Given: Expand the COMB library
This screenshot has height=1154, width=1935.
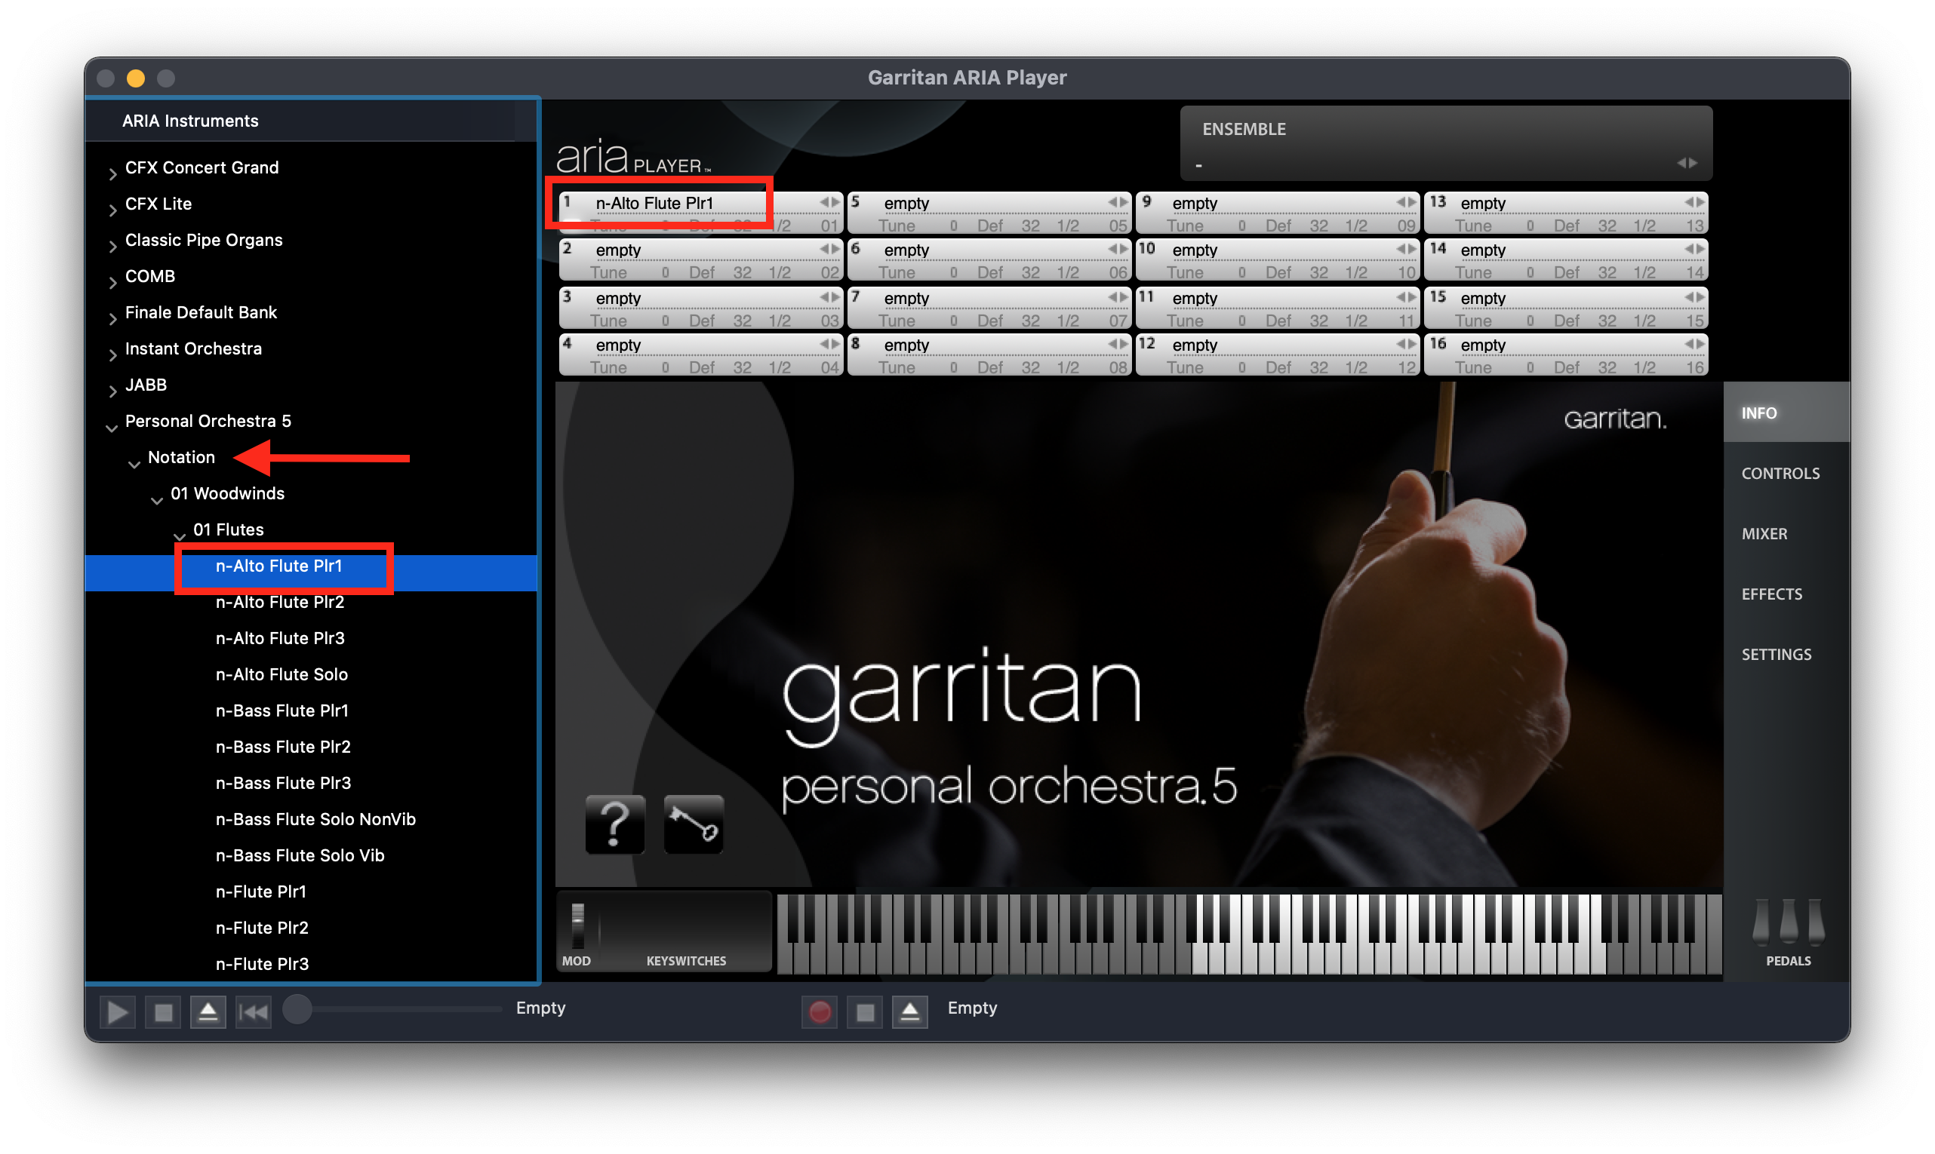Looking at the screenshot, I should [x=112, y=282].
